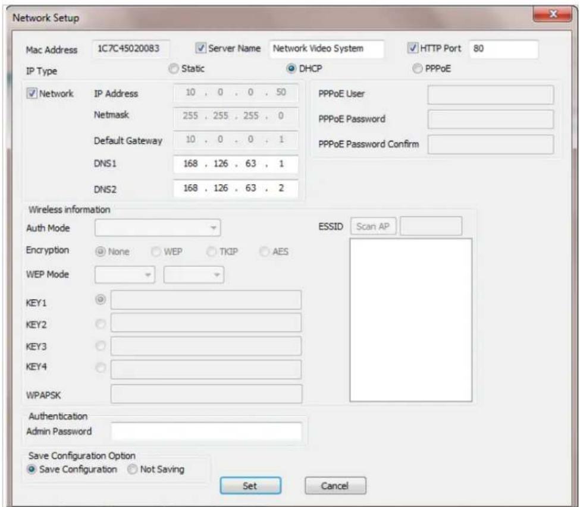
Task: Click the Netmask field
Action: click(x=236, y=116)
